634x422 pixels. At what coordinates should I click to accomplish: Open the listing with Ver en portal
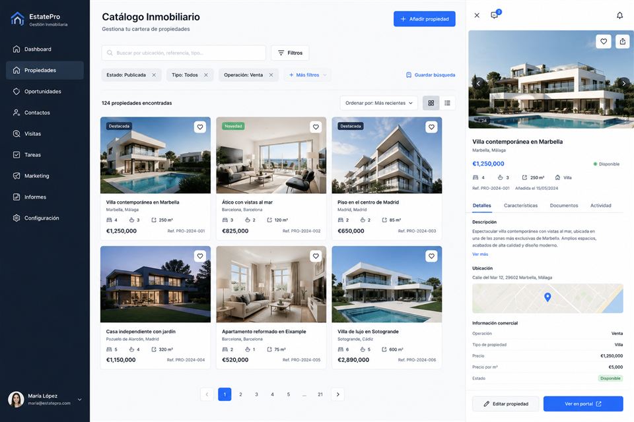(583, 404)
